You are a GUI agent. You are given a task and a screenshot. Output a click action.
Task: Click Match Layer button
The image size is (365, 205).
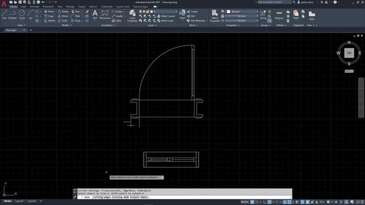pyautogui.click(x=165, y=20)
